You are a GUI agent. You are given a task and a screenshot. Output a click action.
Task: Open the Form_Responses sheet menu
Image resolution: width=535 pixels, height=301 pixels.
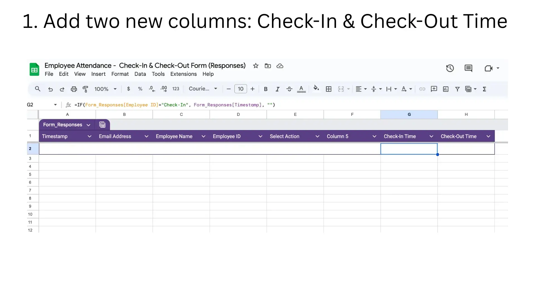coord(89,125)
